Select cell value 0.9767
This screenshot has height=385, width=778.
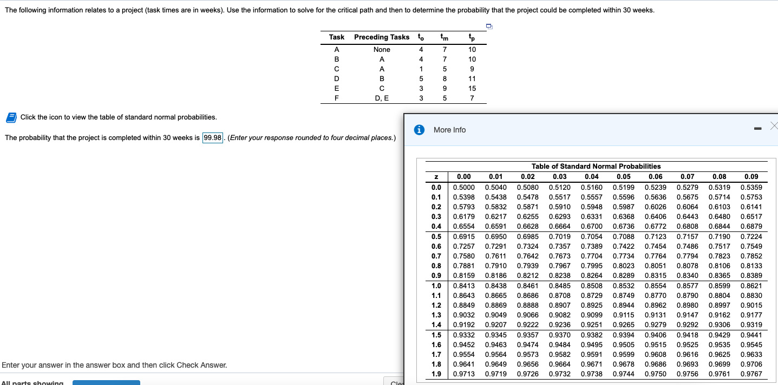751,374
